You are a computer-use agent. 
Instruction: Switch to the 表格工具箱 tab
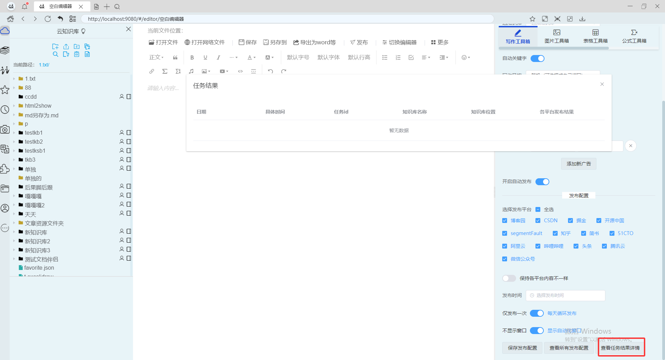(x=595, y=36)
